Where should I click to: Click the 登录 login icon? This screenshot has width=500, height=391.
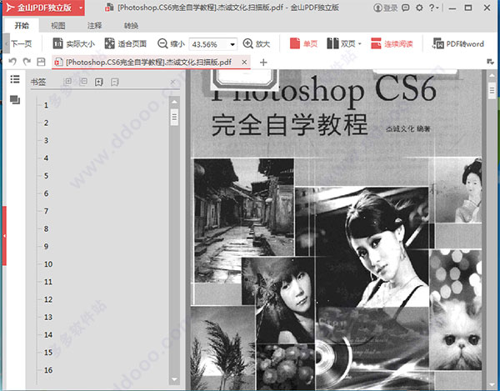click(385, 8)
